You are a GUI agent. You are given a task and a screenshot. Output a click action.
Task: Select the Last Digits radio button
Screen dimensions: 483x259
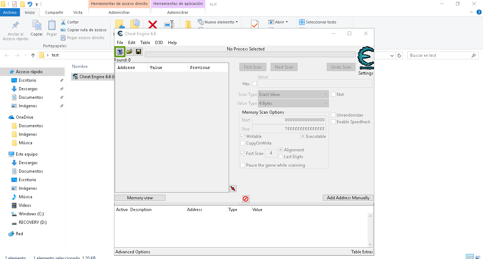[281, 157]
